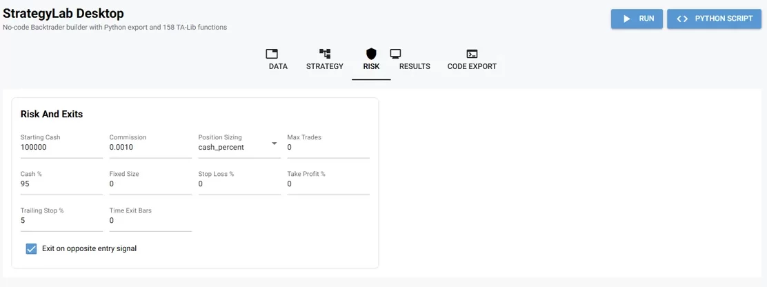The image size is (767, 287).
Task: Click the play icon in Run button
Action: click(626, 19)
